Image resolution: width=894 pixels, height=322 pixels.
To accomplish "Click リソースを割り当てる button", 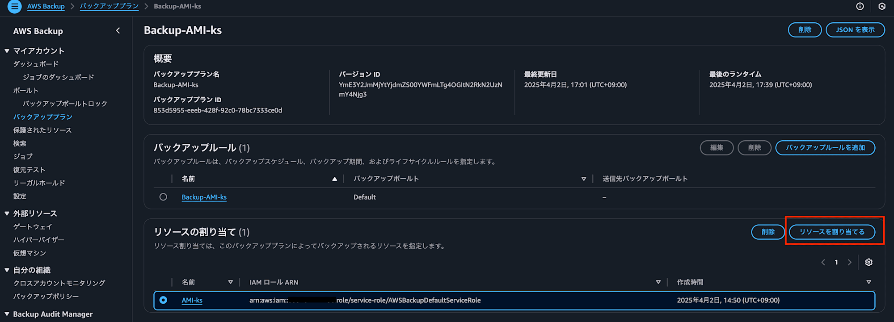I will click(x=832, y=232).
